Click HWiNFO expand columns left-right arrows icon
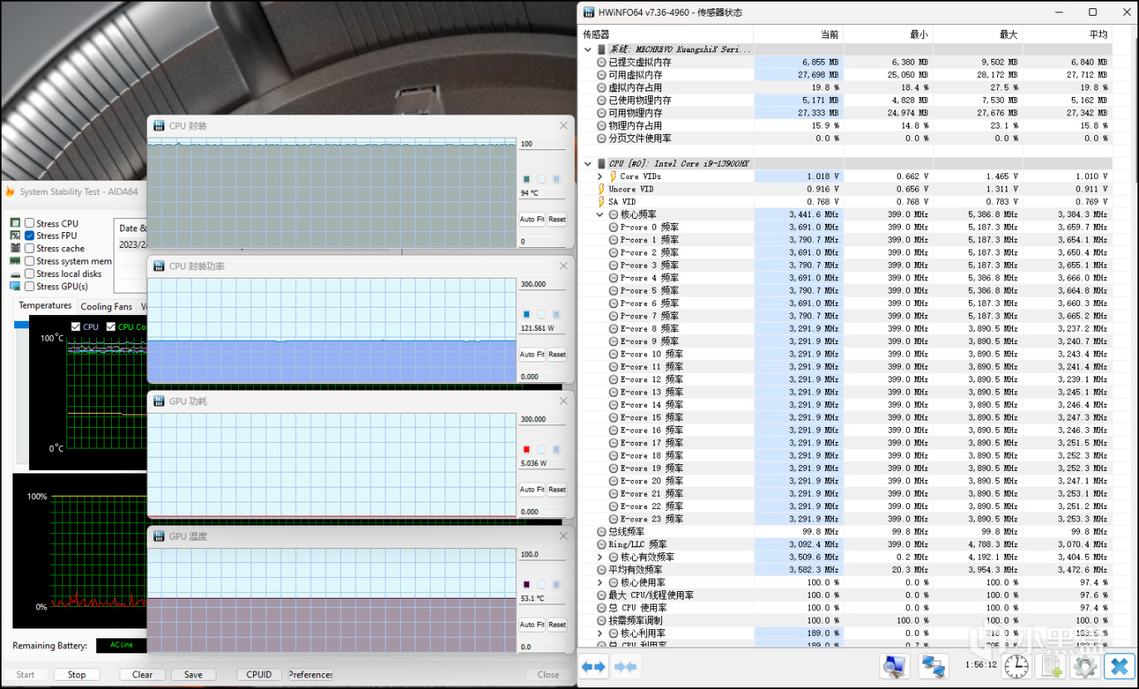This screenshot has width=1139, height=689. click(593, 666)
